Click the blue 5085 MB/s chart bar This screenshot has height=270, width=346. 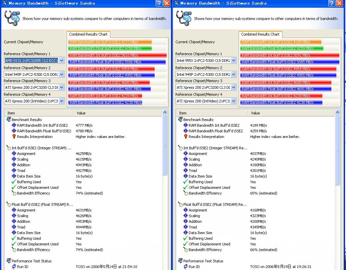click(x=290, y=62)
